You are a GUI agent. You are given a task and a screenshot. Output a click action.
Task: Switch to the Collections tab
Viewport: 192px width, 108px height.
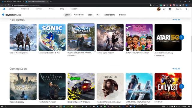79,15
